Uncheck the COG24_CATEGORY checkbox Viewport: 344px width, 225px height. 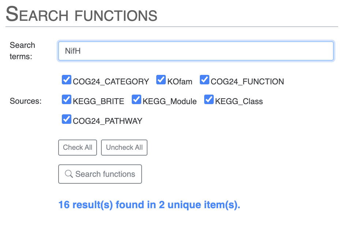[67, 80]
